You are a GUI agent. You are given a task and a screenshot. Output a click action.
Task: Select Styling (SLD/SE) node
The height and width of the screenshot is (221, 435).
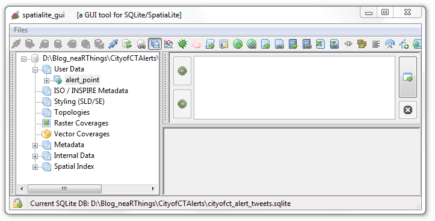79,101
